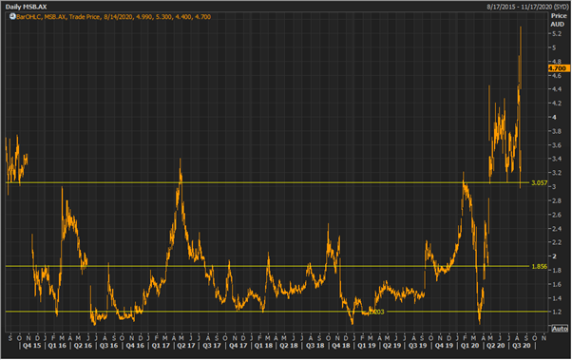Select the Daily MSB.AX chart title
The image size is (572, 360).
coord(26,7)
